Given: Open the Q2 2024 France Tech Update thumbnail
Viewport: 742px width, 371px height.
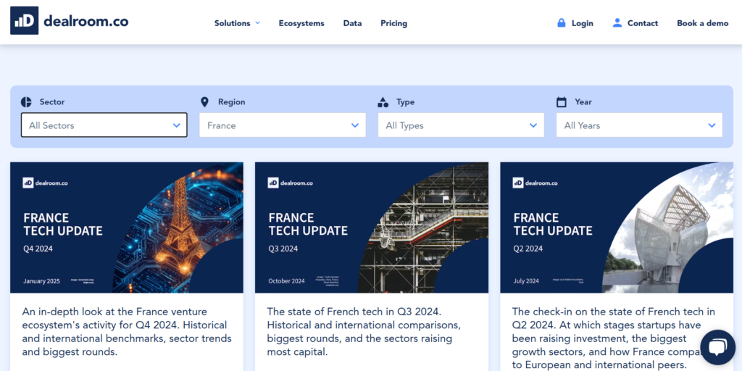Looking at the screenshot, I should click(x=617, y=228).
